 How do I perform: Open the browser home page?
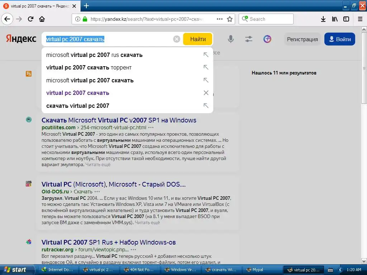click(x=42, y=19)
